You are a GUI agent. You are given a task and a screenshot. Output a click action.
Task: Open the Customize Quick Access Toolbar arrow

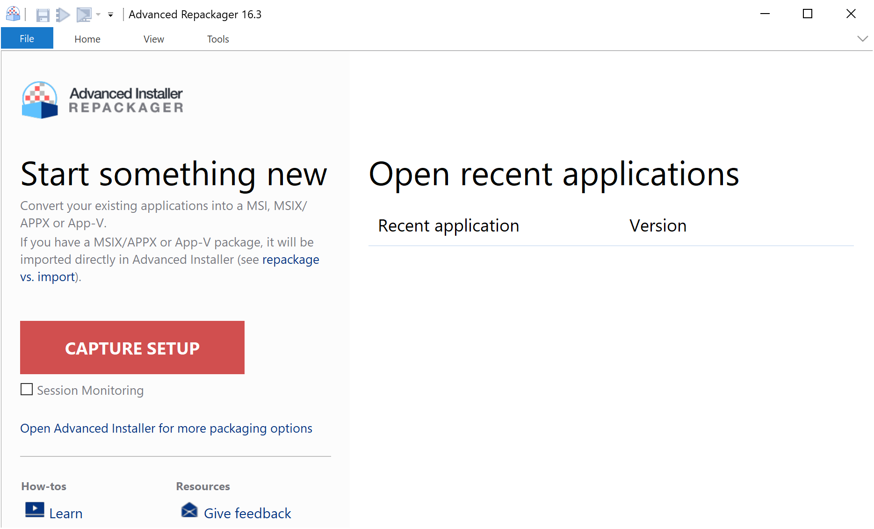click(x=111, y=15)
